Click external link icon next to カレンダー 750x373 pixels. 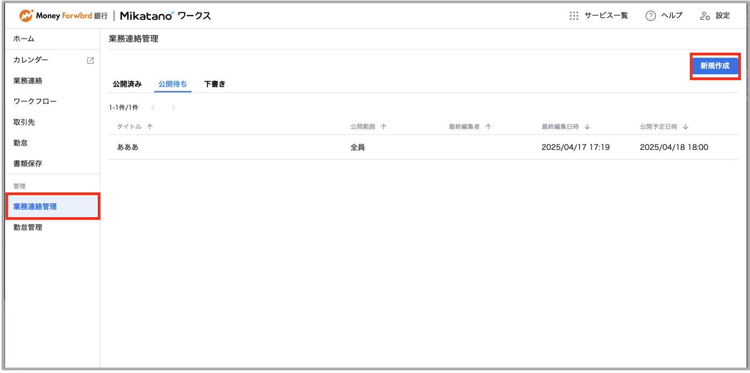click(x=90, y=60)
